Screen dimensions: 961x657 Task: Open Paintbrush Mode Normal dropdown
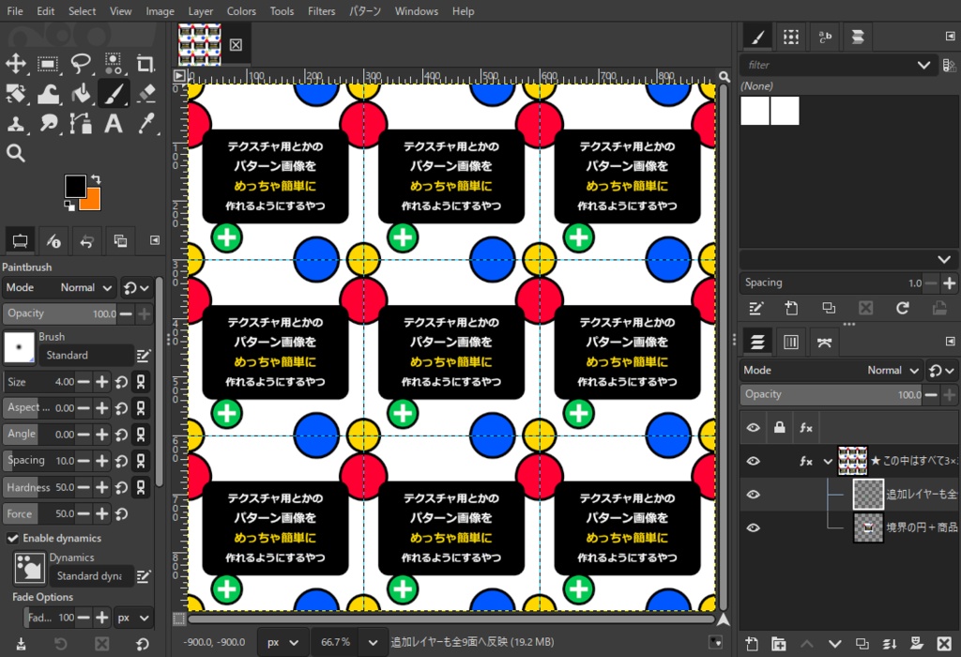59,287
